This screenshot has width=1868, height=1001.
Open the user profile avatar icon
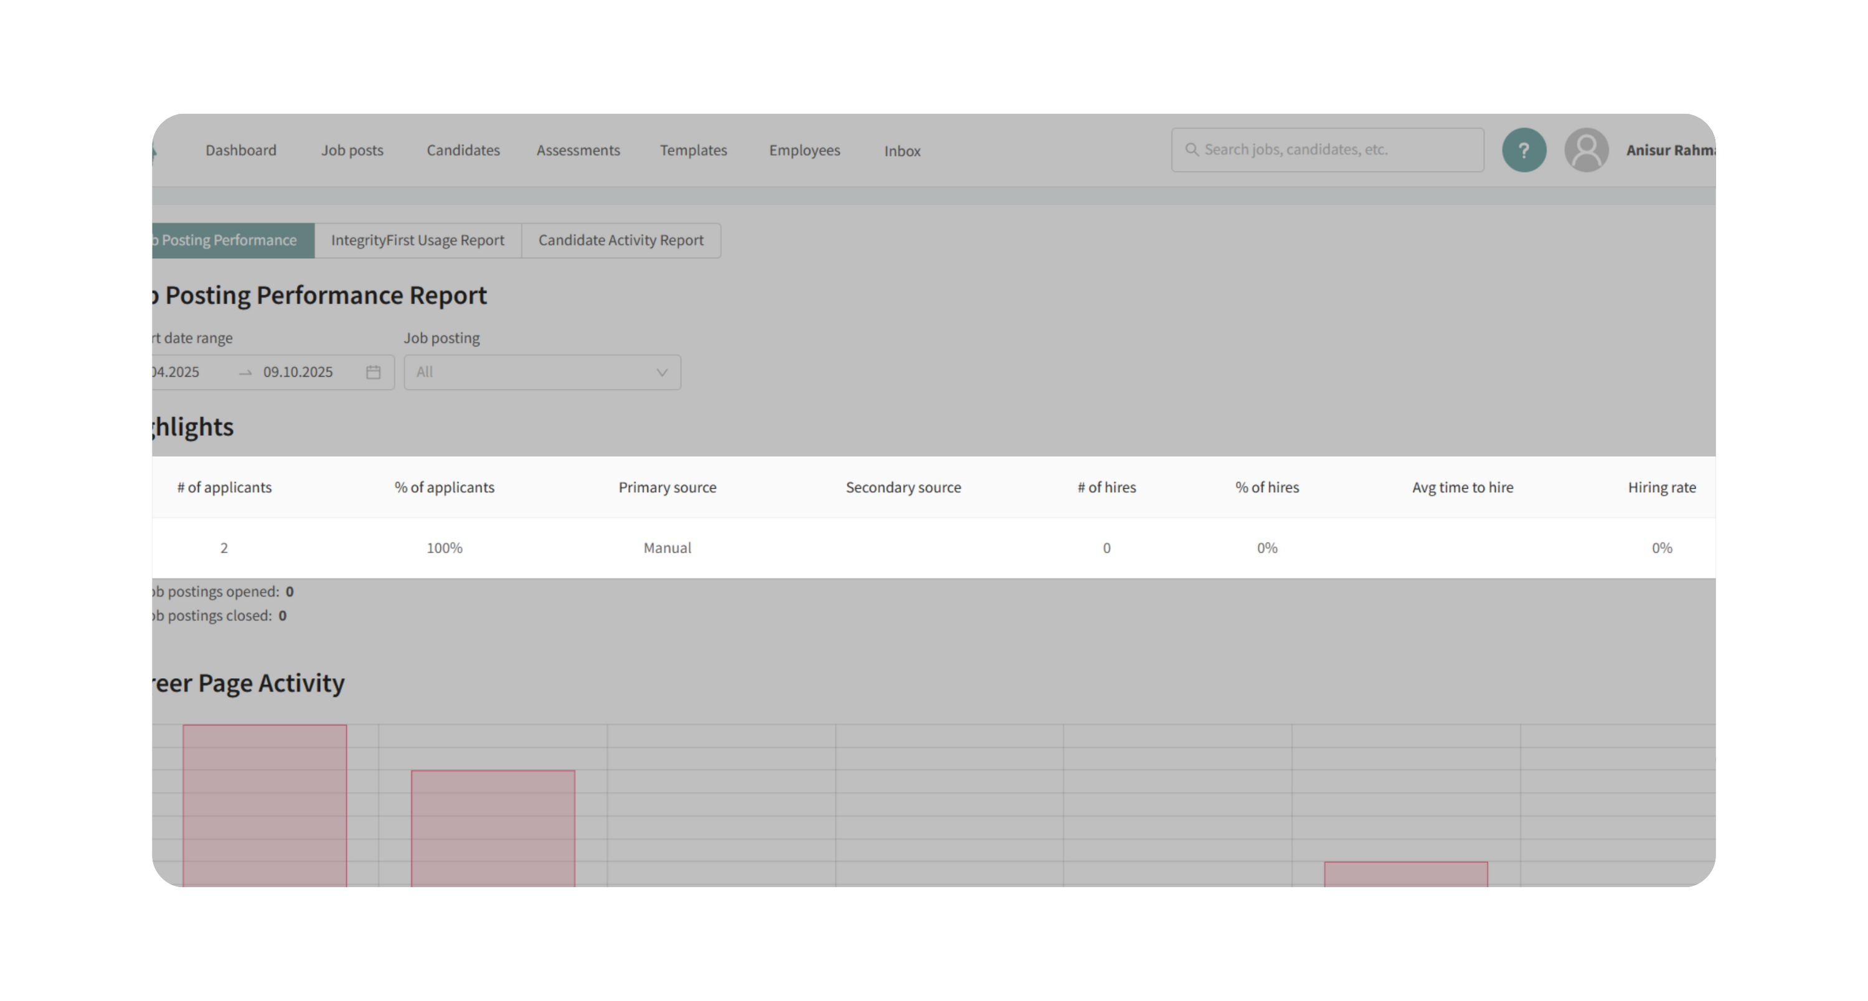tap(1586, 150)
